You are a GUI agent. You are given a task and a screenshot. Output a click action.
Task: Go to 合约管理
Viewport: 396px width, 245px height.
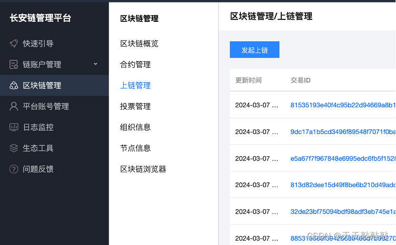135,65
